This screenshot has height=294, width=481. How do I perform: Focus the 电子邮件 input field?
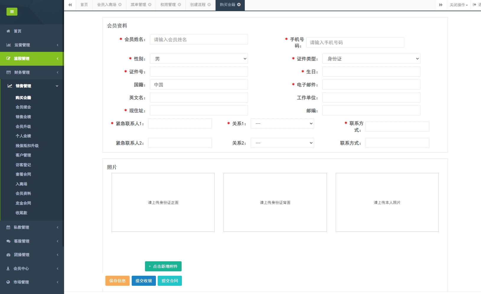coord(371,85)
